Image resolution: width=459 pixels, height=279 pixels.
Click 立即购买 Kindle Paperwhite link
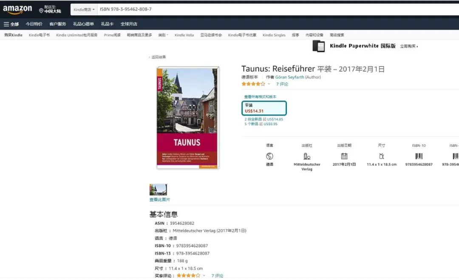coord(409,46)
